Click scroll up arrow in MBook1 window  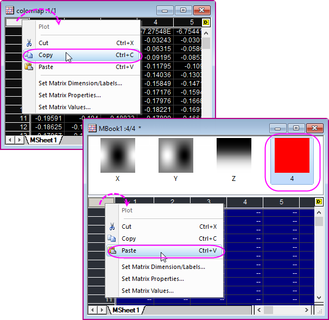(x=319, y=213)
